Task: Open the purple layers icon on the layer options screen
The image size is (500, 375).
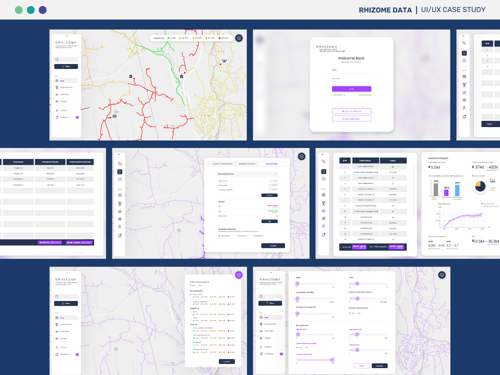Action: (239, 275)
